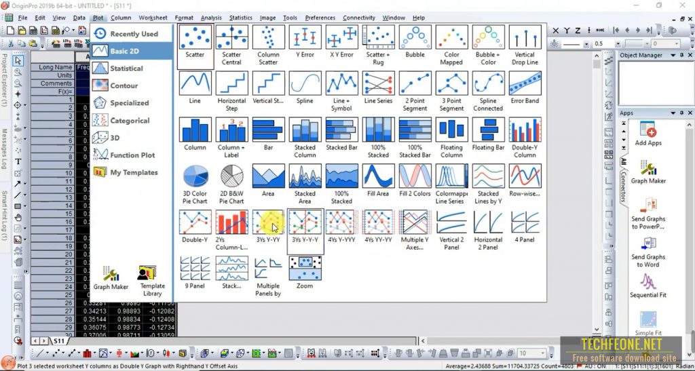Pick the 9 Panel graph layout
695x371 pixels.
click(x=195, y=273)
